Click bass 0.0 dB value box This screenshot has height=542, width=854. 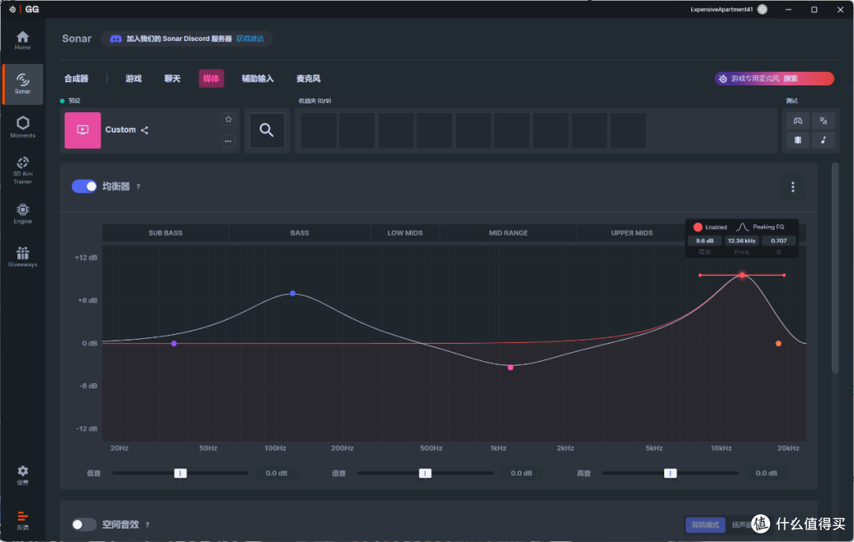(x=276, y=473)
